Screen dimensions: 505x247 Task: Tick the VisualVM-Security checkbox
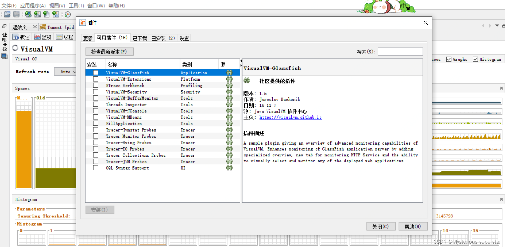96,92
